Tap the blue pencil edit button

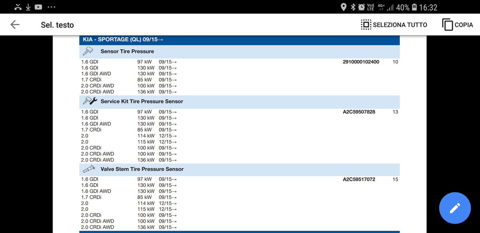tap(455, 208)
